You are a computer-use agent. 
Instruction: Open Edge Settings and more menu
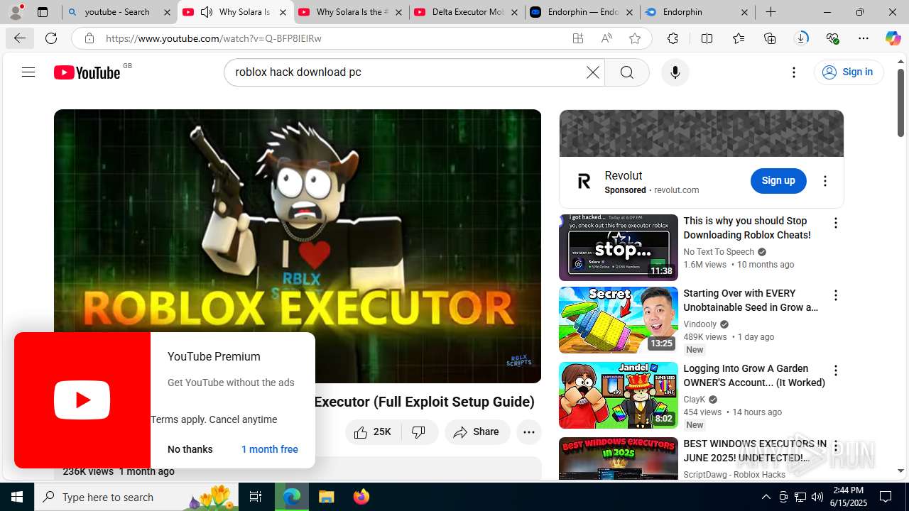pyautogui.click(x=864, y=38)
